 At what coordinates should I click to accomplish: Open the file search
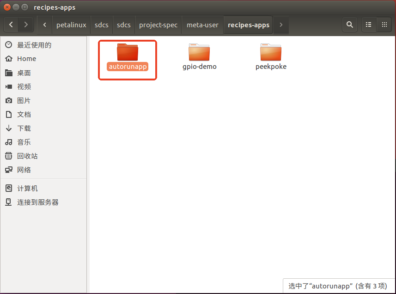click(349, 25)
